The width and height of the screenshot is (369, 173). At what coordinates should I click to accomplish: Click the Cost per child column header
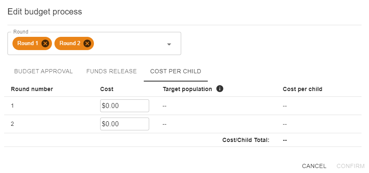[302, 89]
